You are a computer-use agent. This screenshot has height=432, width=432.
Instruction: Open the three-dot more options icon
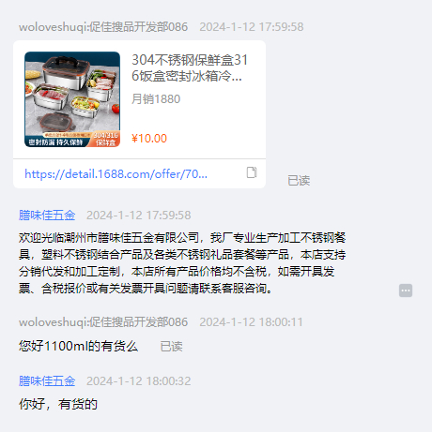[x=406, y=290]
